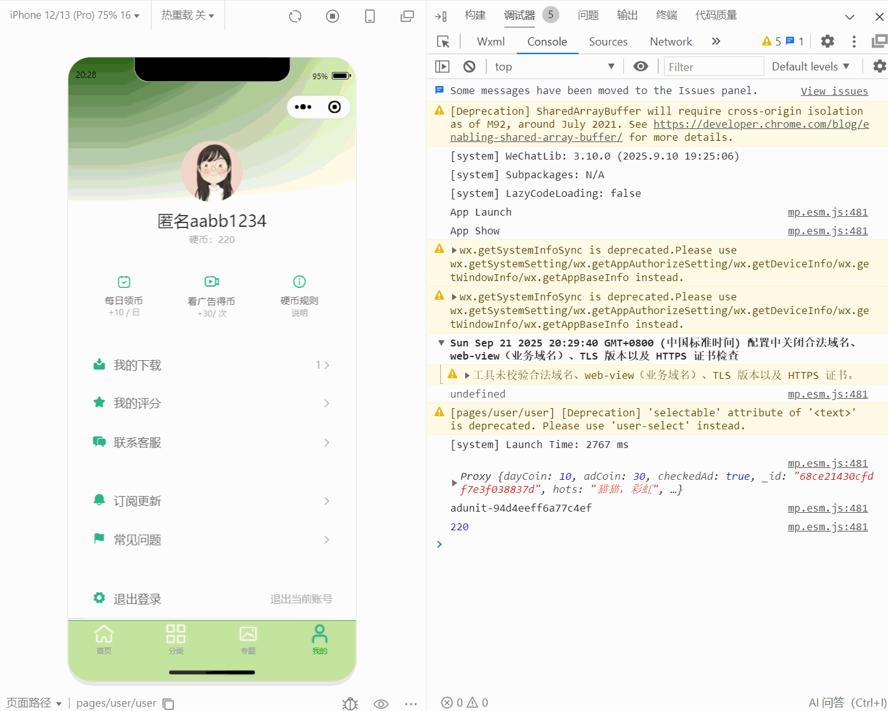Tap the 分类 category tab icon
The width and height of the screenshot is (888, 711).
176,634
